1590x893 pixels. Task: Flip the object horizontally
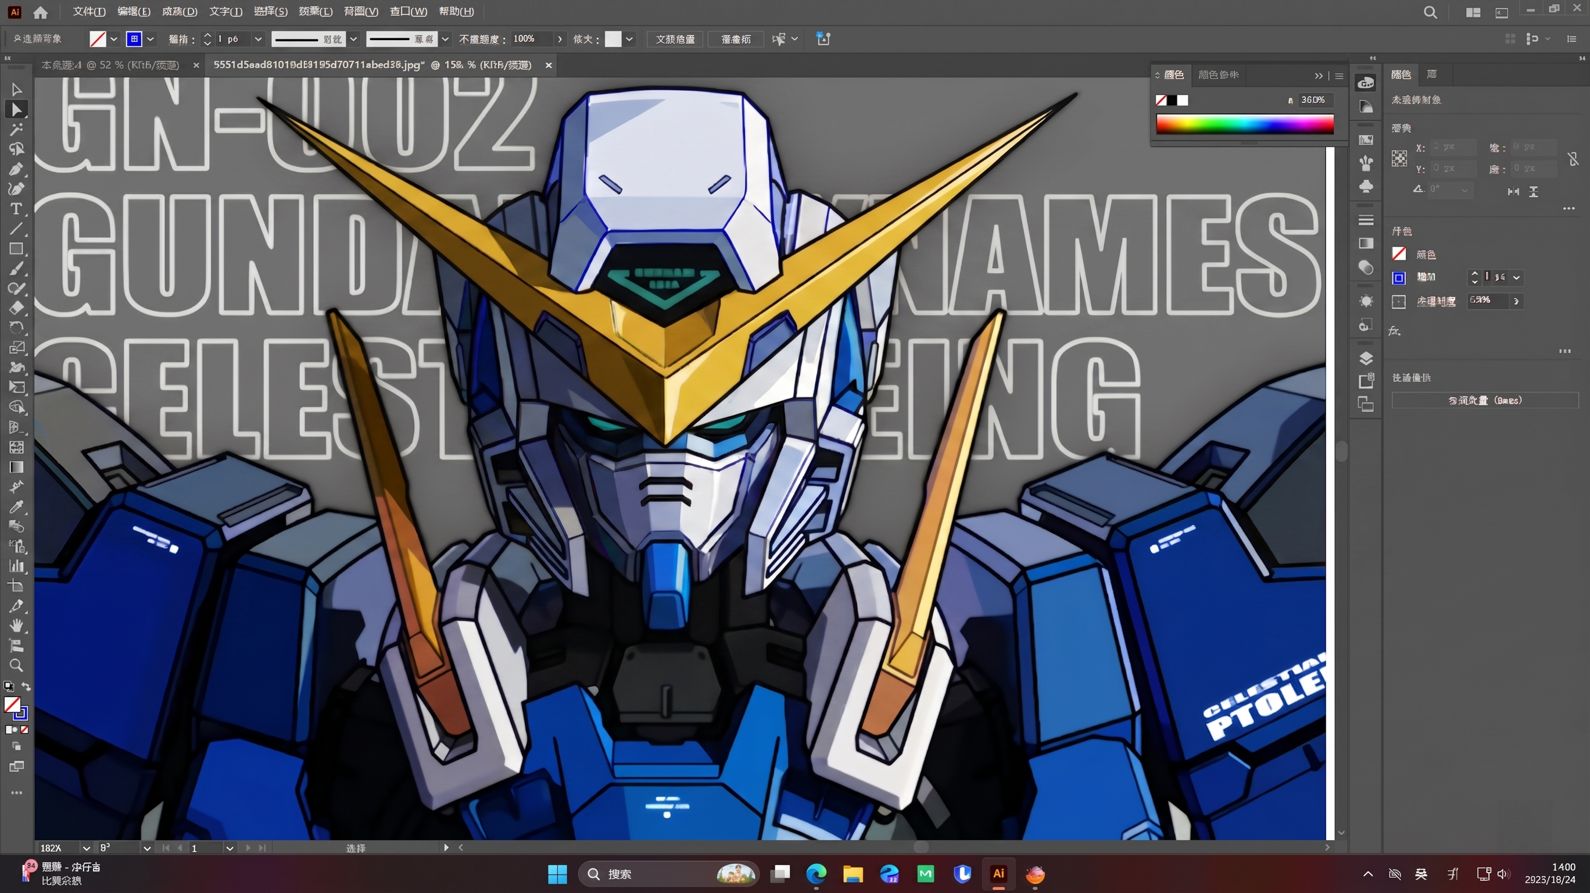(1513, 191)
